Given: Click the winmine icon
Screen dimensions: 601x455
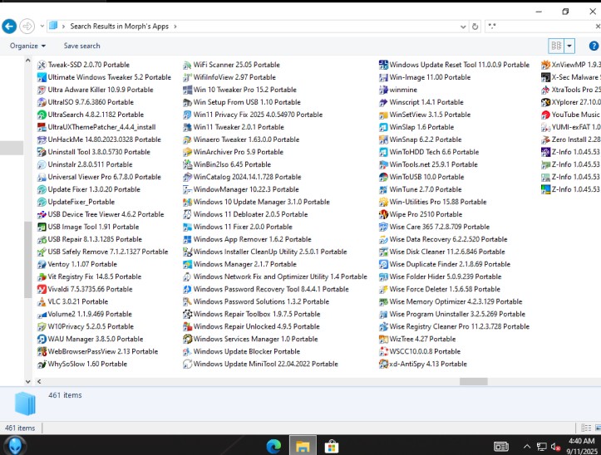Looking at the screenshot, I should tap(383, 90).
